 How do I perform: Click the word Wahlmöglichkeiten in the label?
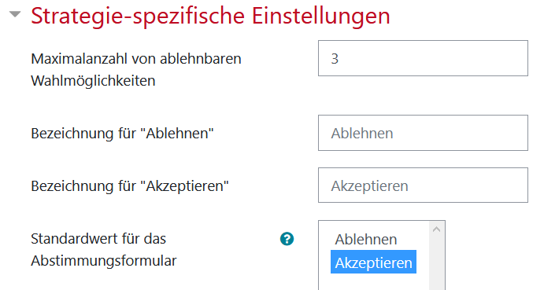(x=93, y=81)
